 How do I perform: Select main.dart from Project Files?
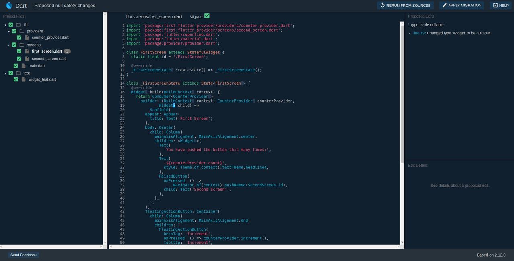[x=37, y=66]
